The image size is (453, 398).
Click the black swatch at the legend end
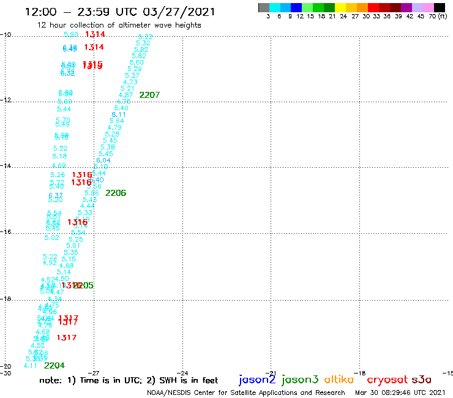(x=440, y=7)
